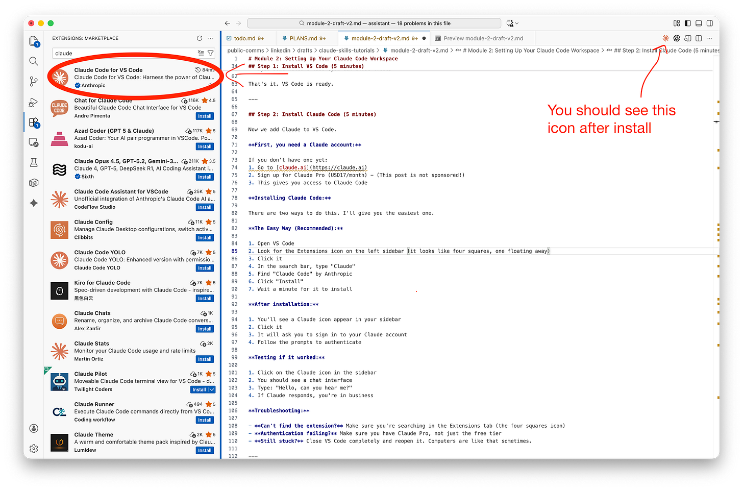743x490 pixels.
Task: Toggle the bottom panel
Action: tap(699, 23)
